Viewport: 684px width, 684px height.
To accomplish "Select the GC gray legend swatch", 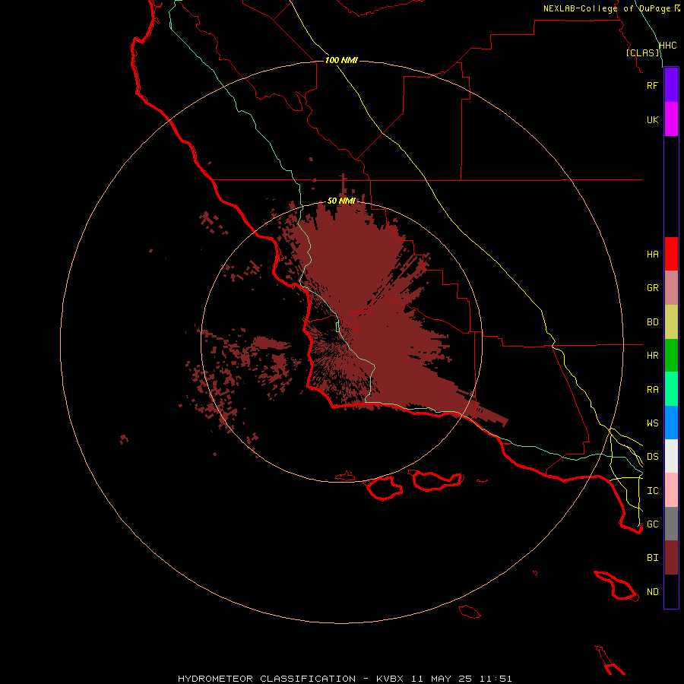I will pyautogui.click(x=671, y=524).
